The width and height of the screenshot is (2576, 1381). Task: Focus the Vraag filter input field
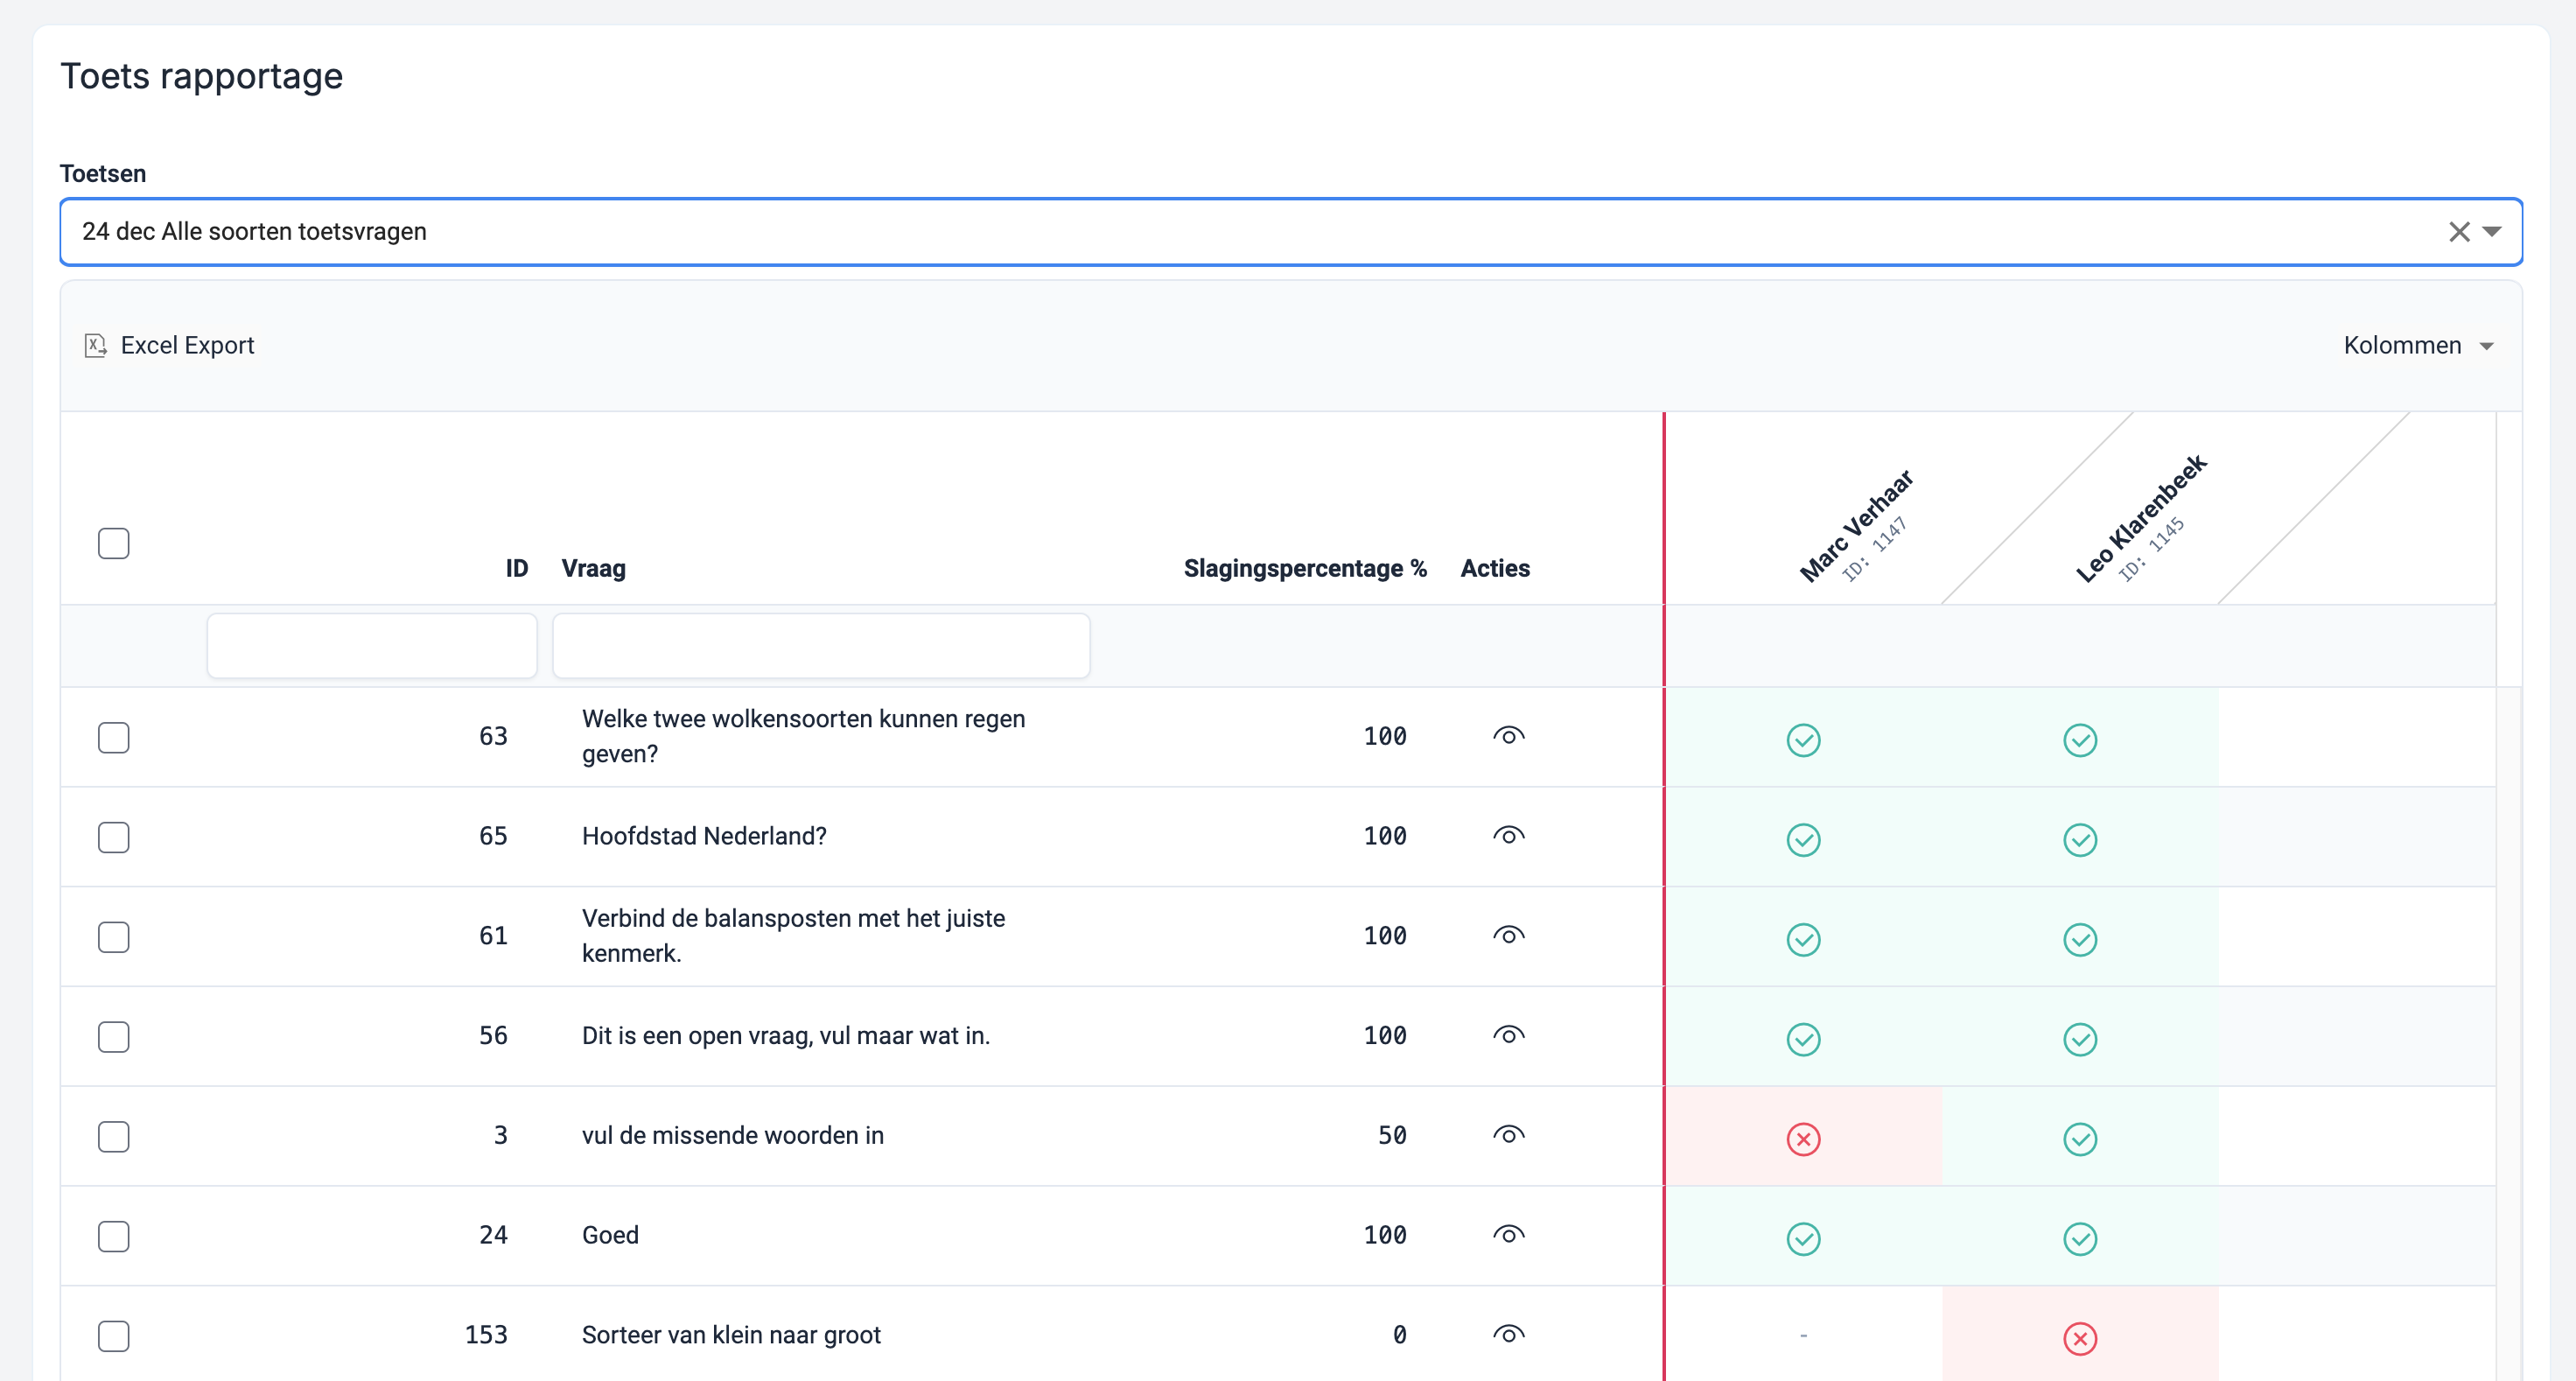[x=820, y=646]
